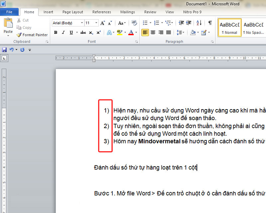
Task: Open the font size dropdown
Action: pyautogui.click(x=97, y=23)
